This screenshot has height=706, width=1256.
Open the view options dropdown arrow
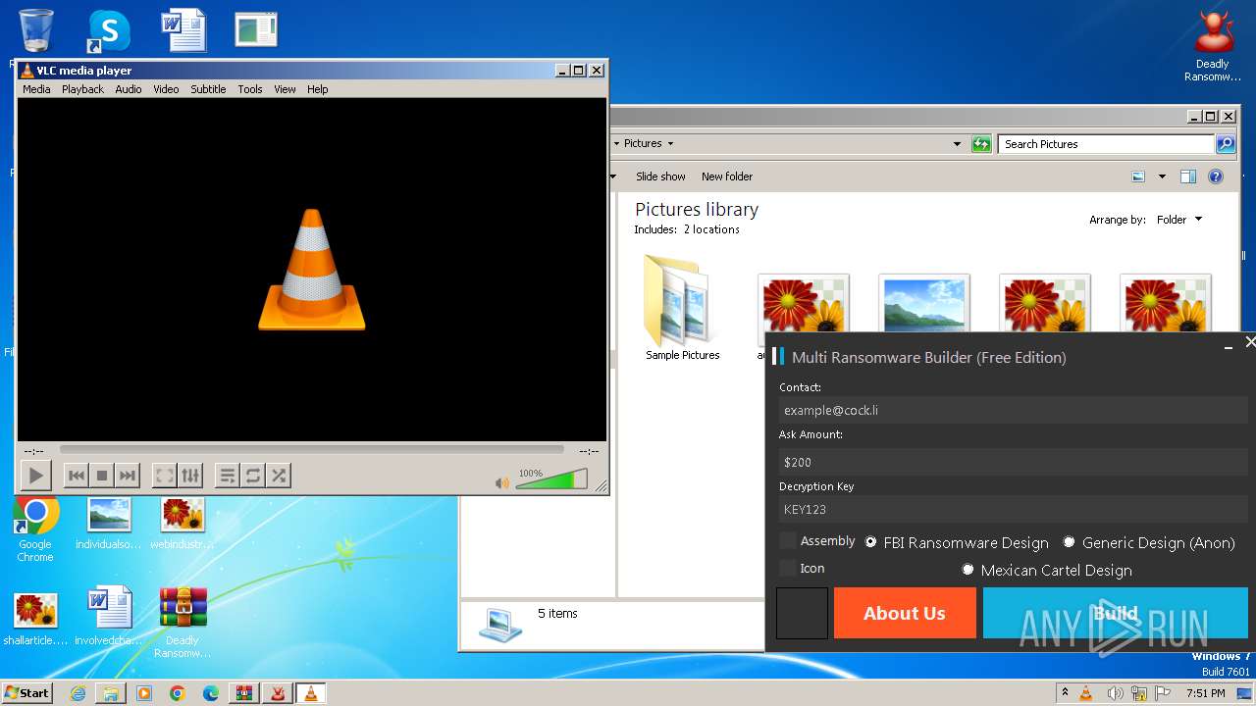click(1162, 177)
